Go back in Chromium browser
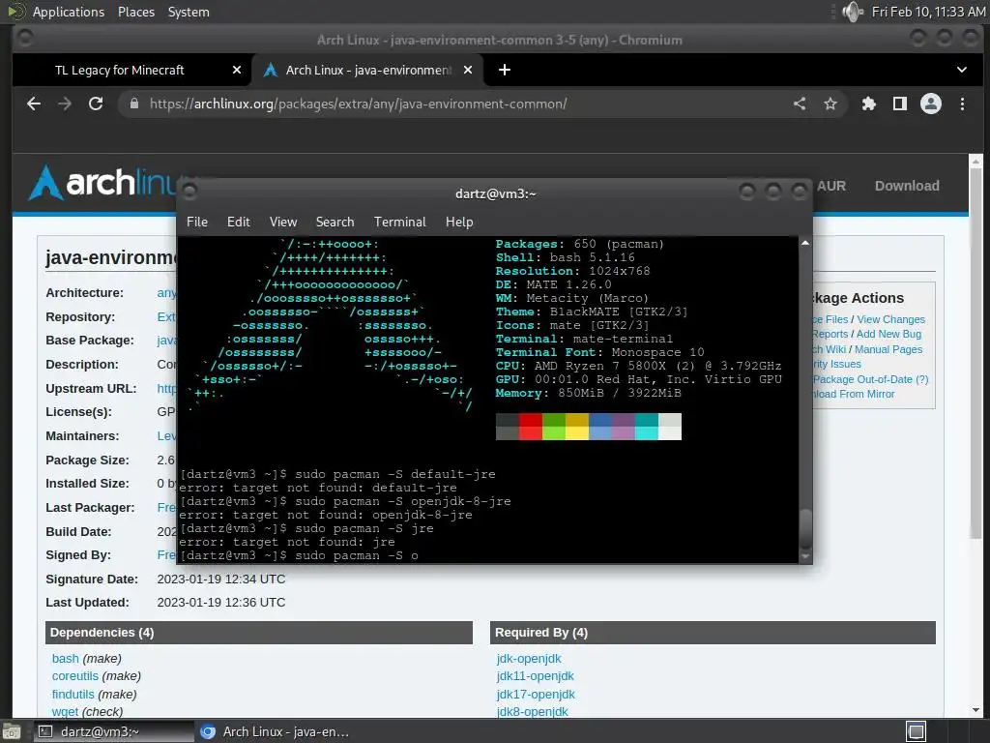This screenshot has width=990, height=743. pyautogui.click(x=34, y=104)
